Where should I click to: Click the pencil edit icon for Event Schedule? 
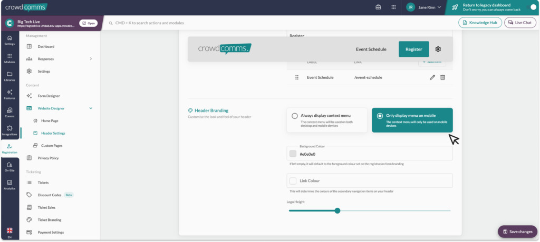(432, 77)
